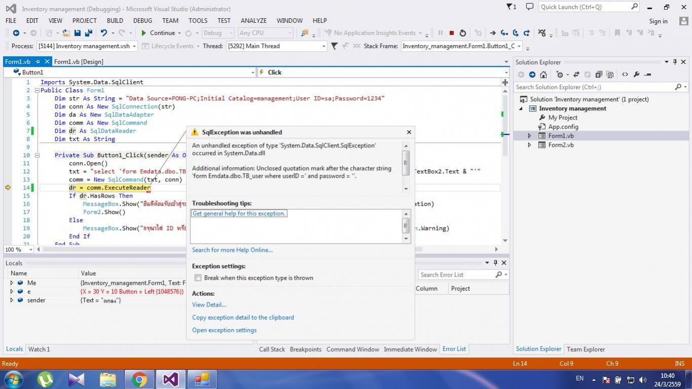
Task: Click 'Open exception settings' link
Action: tap(224, 330)
